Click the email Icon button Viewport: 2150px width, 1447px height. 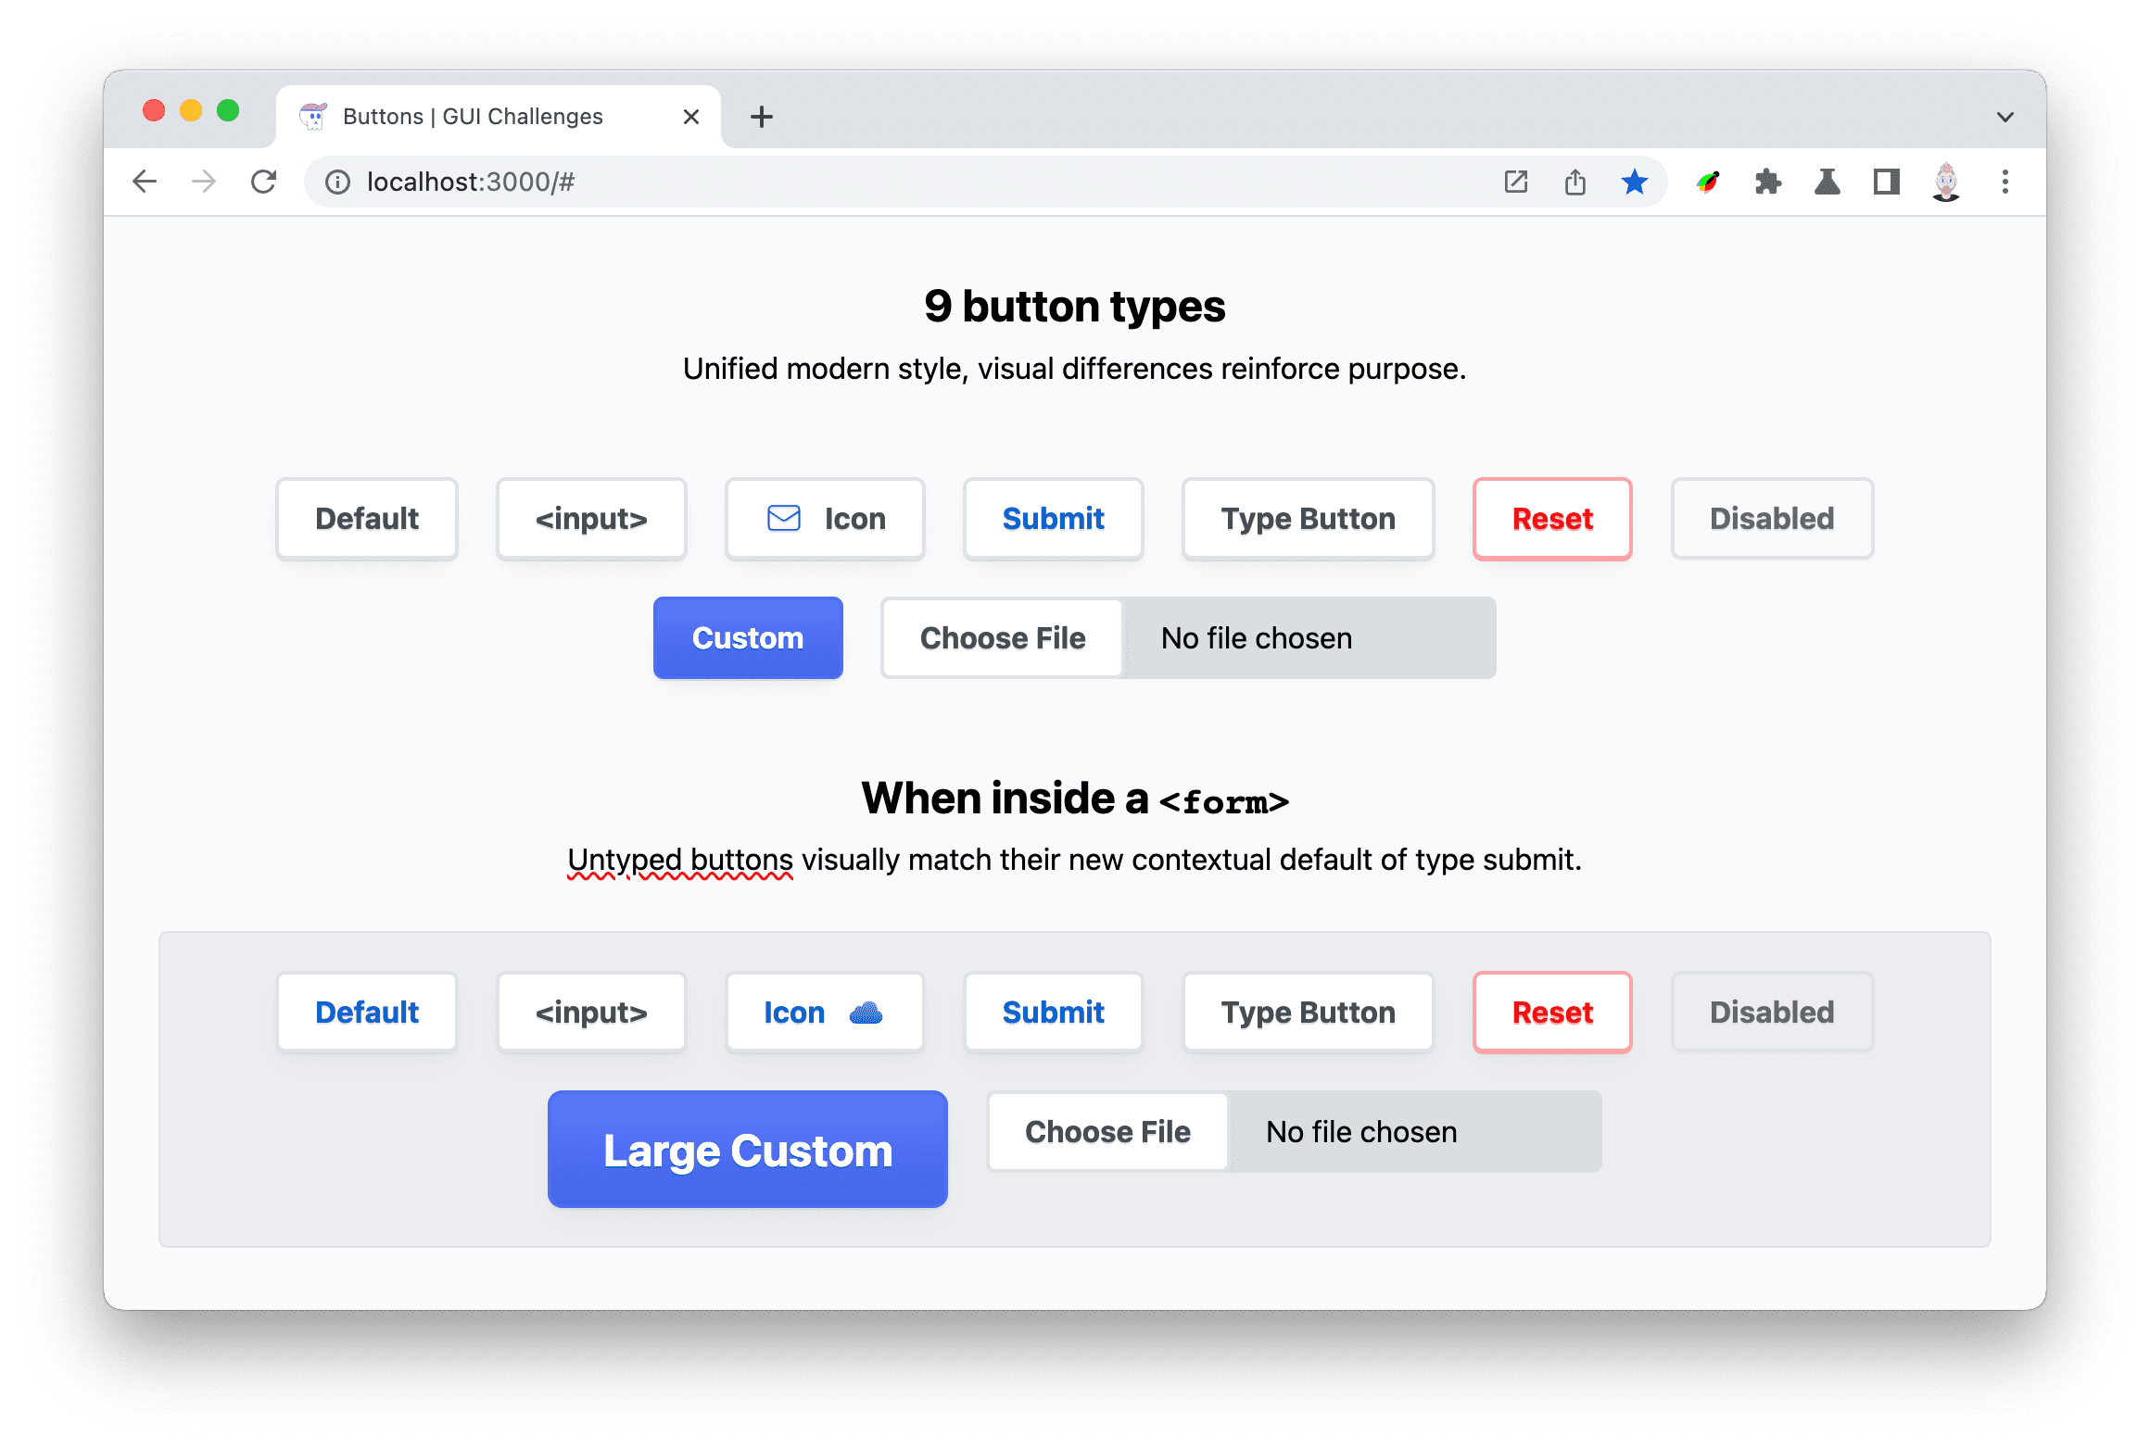pyautogui.click(x=824, y=517)
